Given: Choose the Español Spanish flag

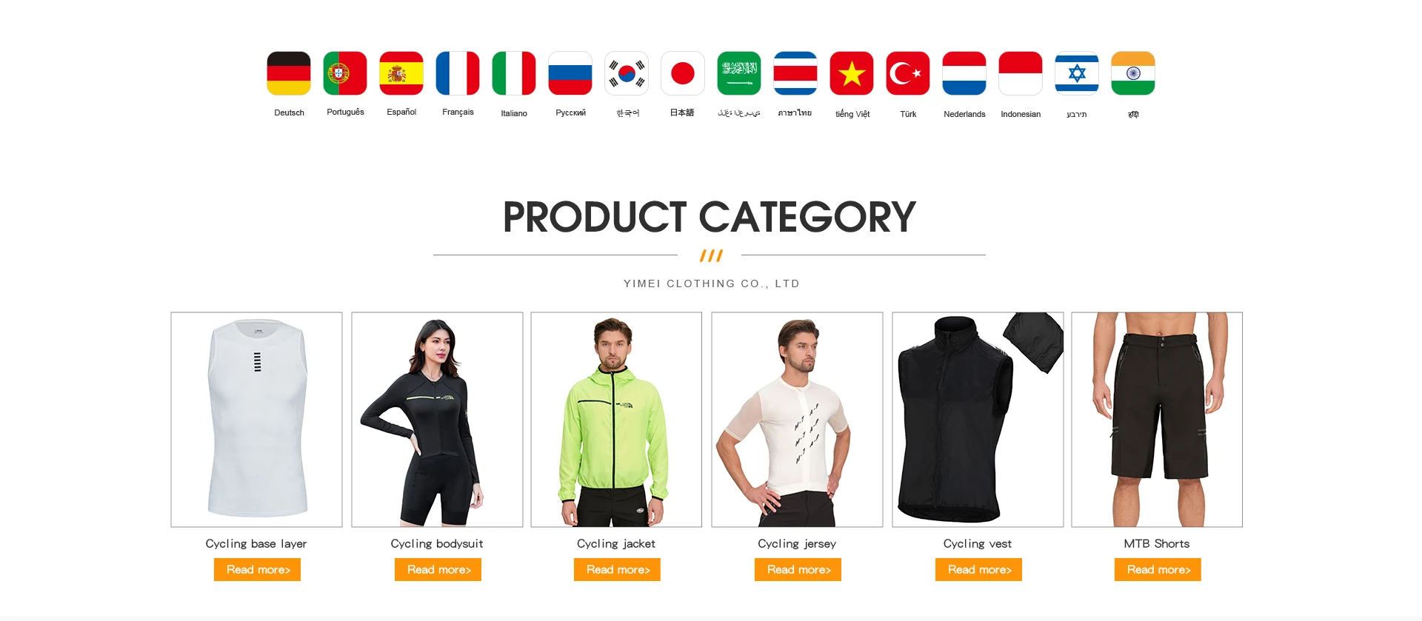Looking at the screenshot, I should [x=401, y=73].
